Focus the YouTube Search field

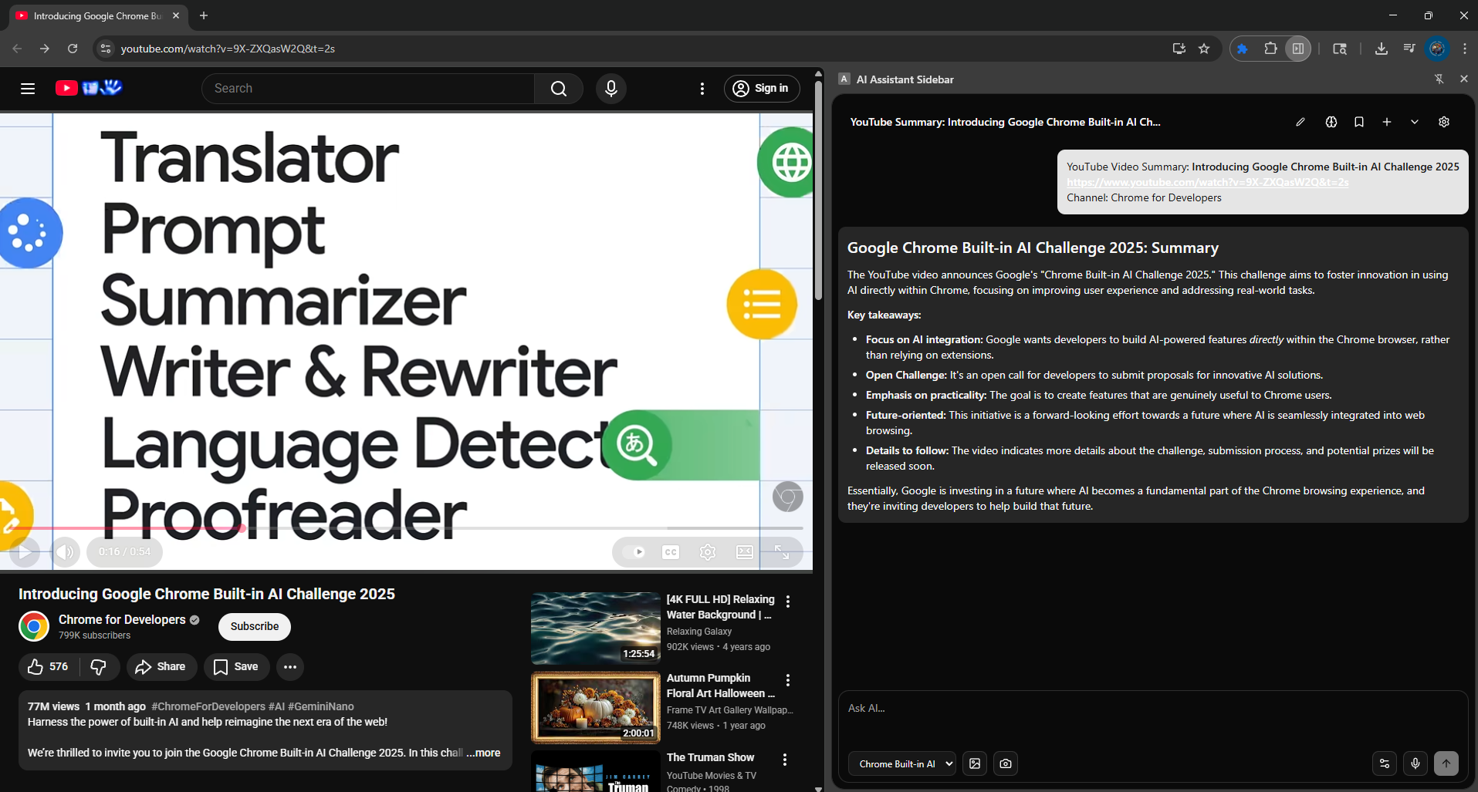pyautogui.click(x=368, y=89)
